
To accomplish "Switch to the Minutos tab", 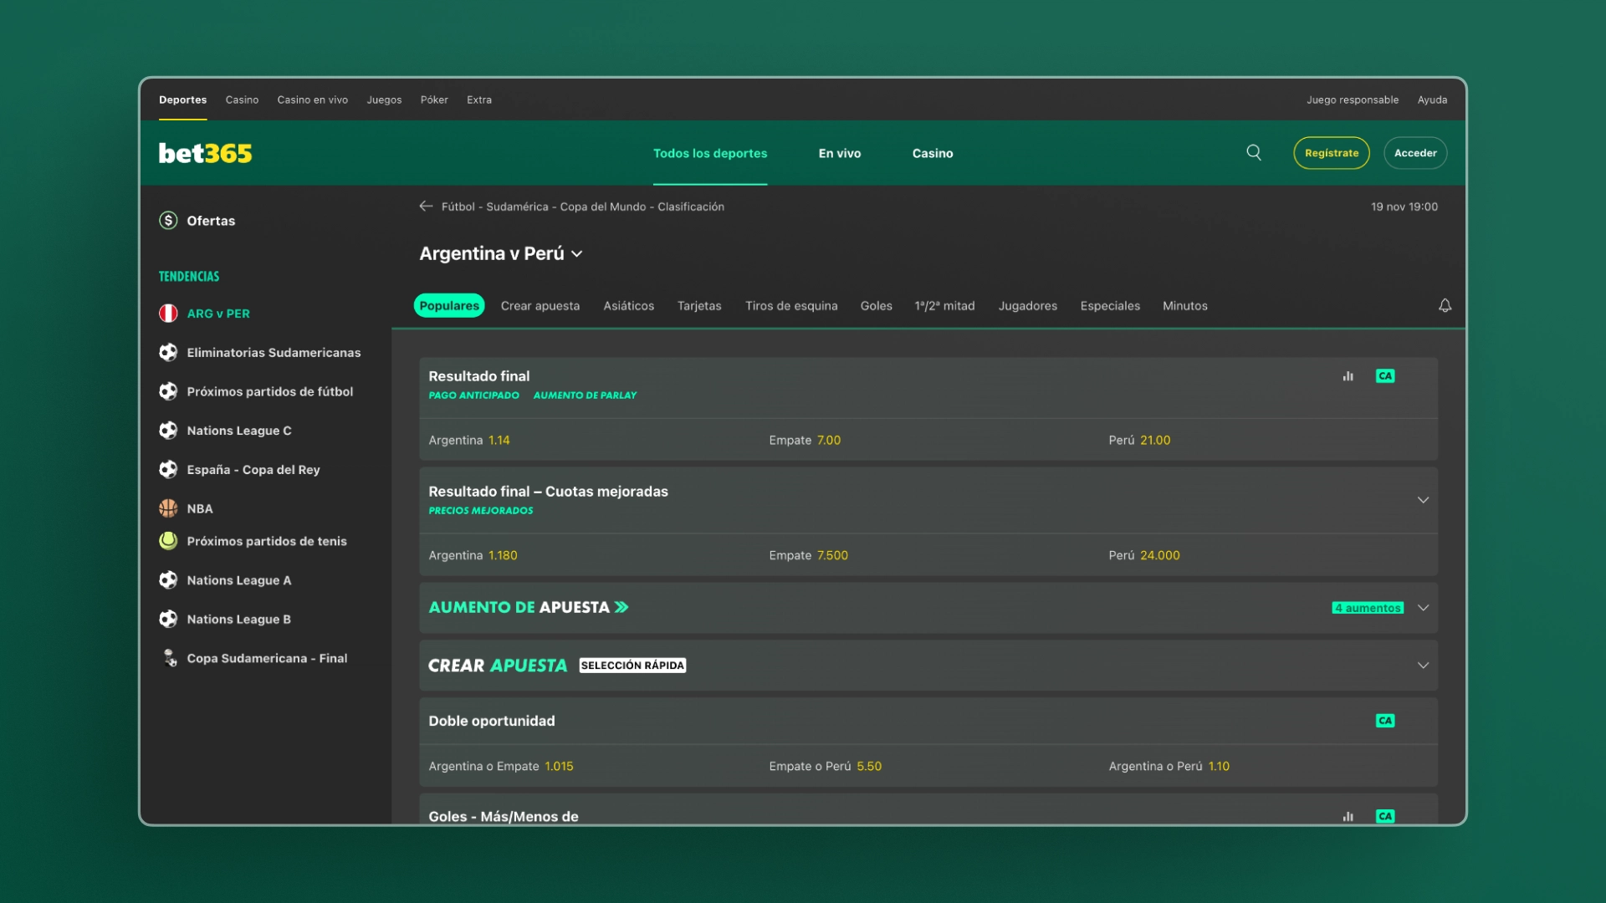I will [1185, 306].
